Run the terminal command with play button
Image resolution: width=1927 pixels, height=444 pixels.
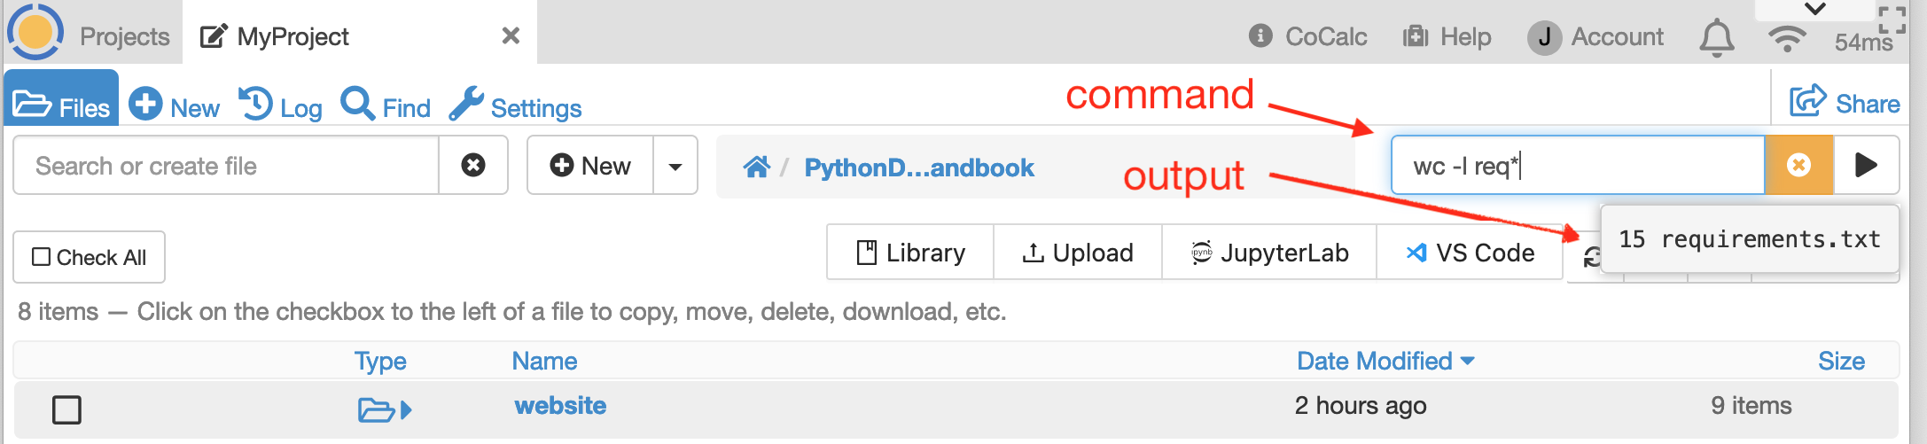point(1865,165)
